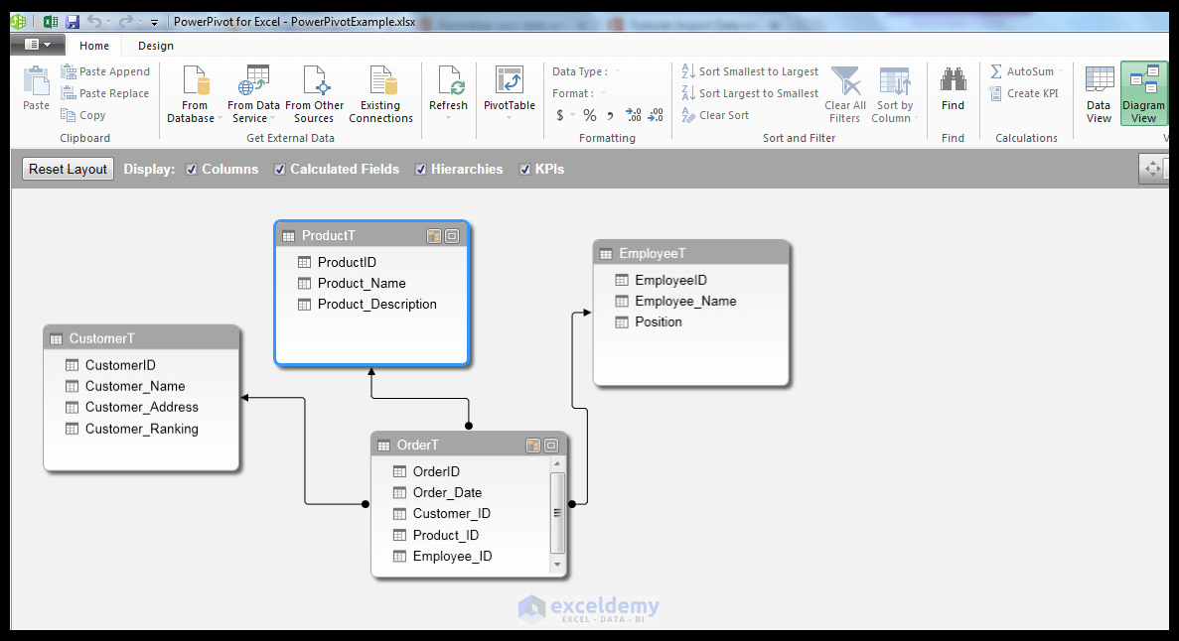Click Create KPI
Image resolution: width=1179 pixels, height=641 pixels.
pyautogui.click(x=1023, y=93)
